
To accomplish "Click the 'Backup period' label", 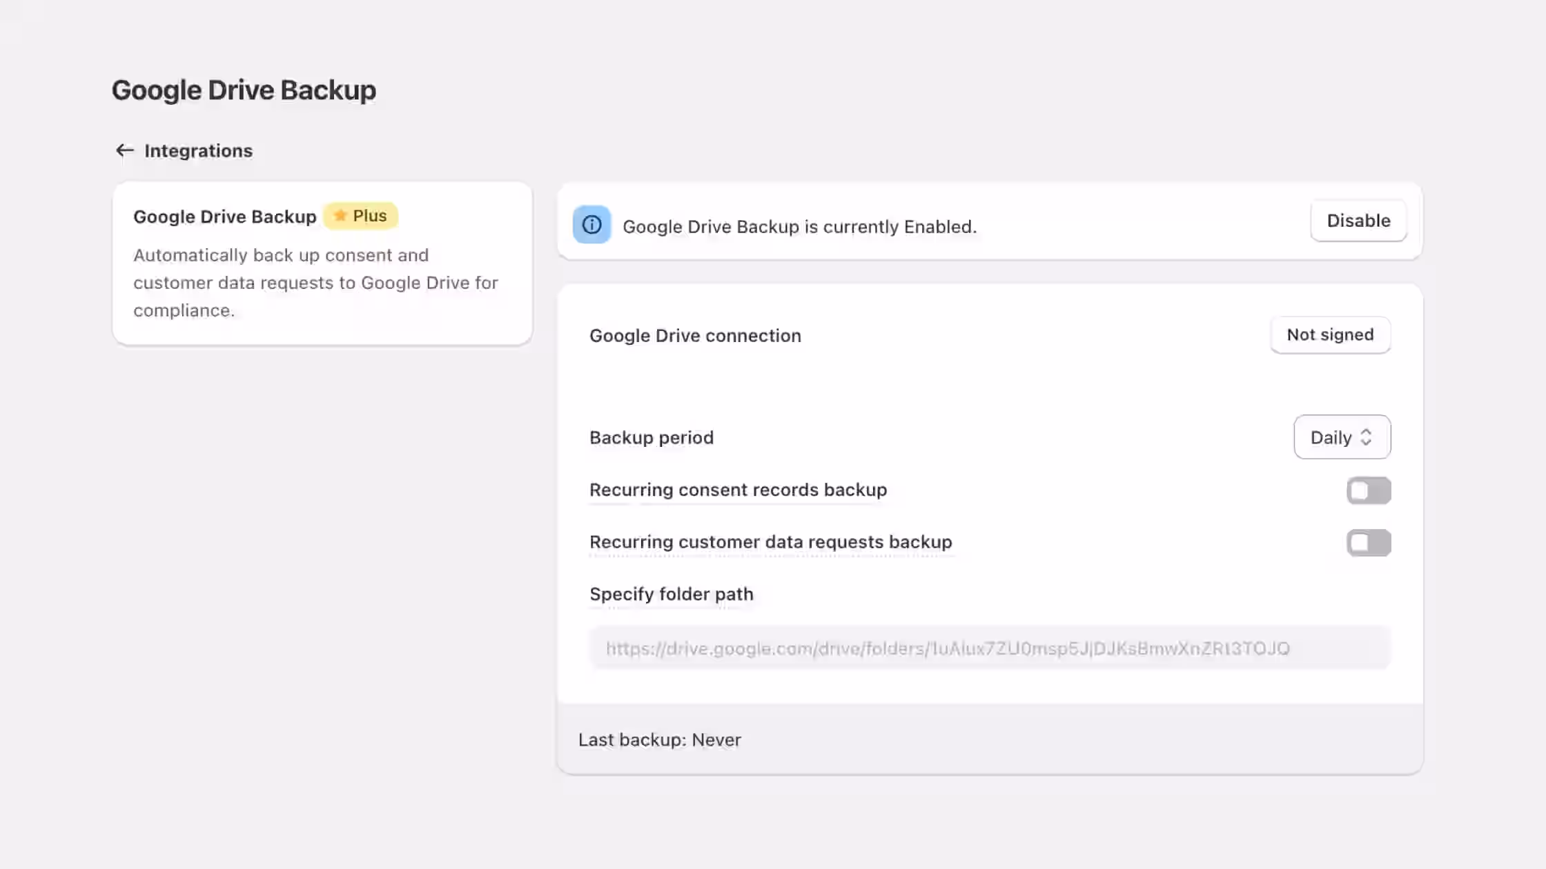I will [x=651, y=437].
